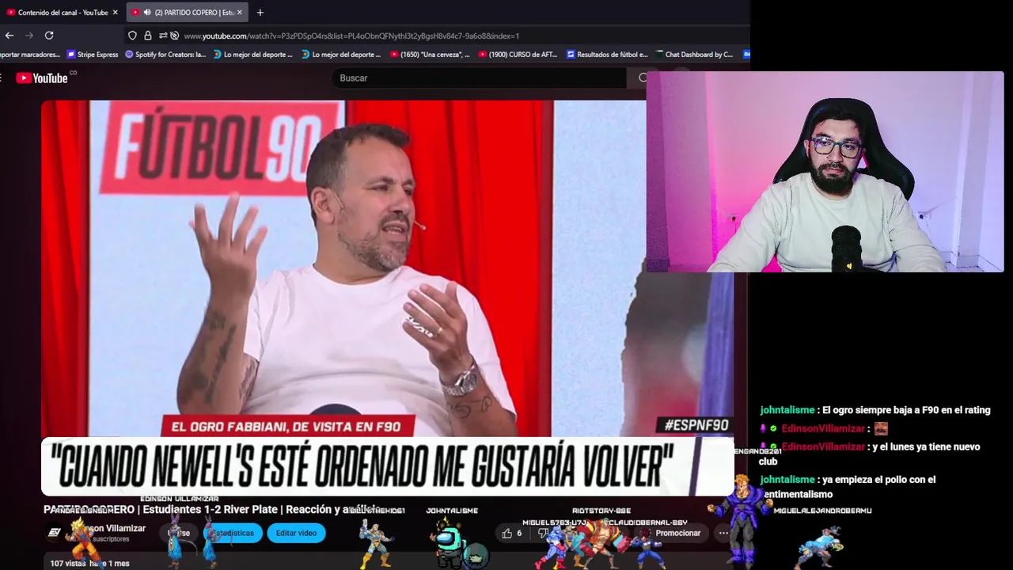Go back with the browser back arrow
This screenshot has height=570, width=1013.
(9, 36)
